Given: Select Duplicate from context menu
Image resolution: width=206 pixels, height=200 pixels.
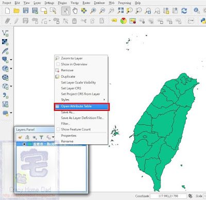Looking at the screenshot, I should pyautogui.click(x=81, y=76).
